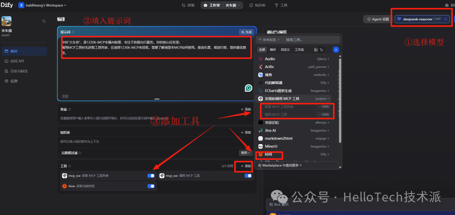Viewport: 455px width, 215px height.
Task: Click the 火车侠 app avatar in sidebar
Action: pyautogui.click(x=6, y=21)
